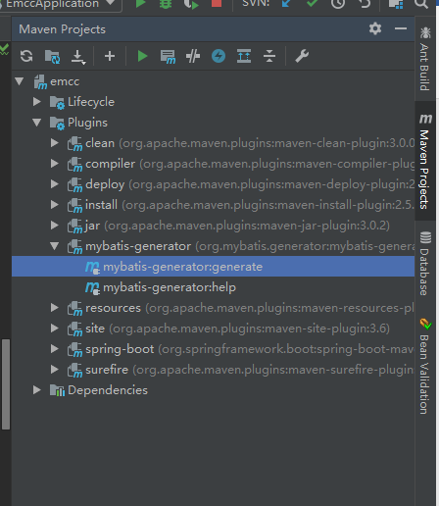Viewport: 439px width, 506px height.
Task: Select the install plugin row
Action: (213, 205)
